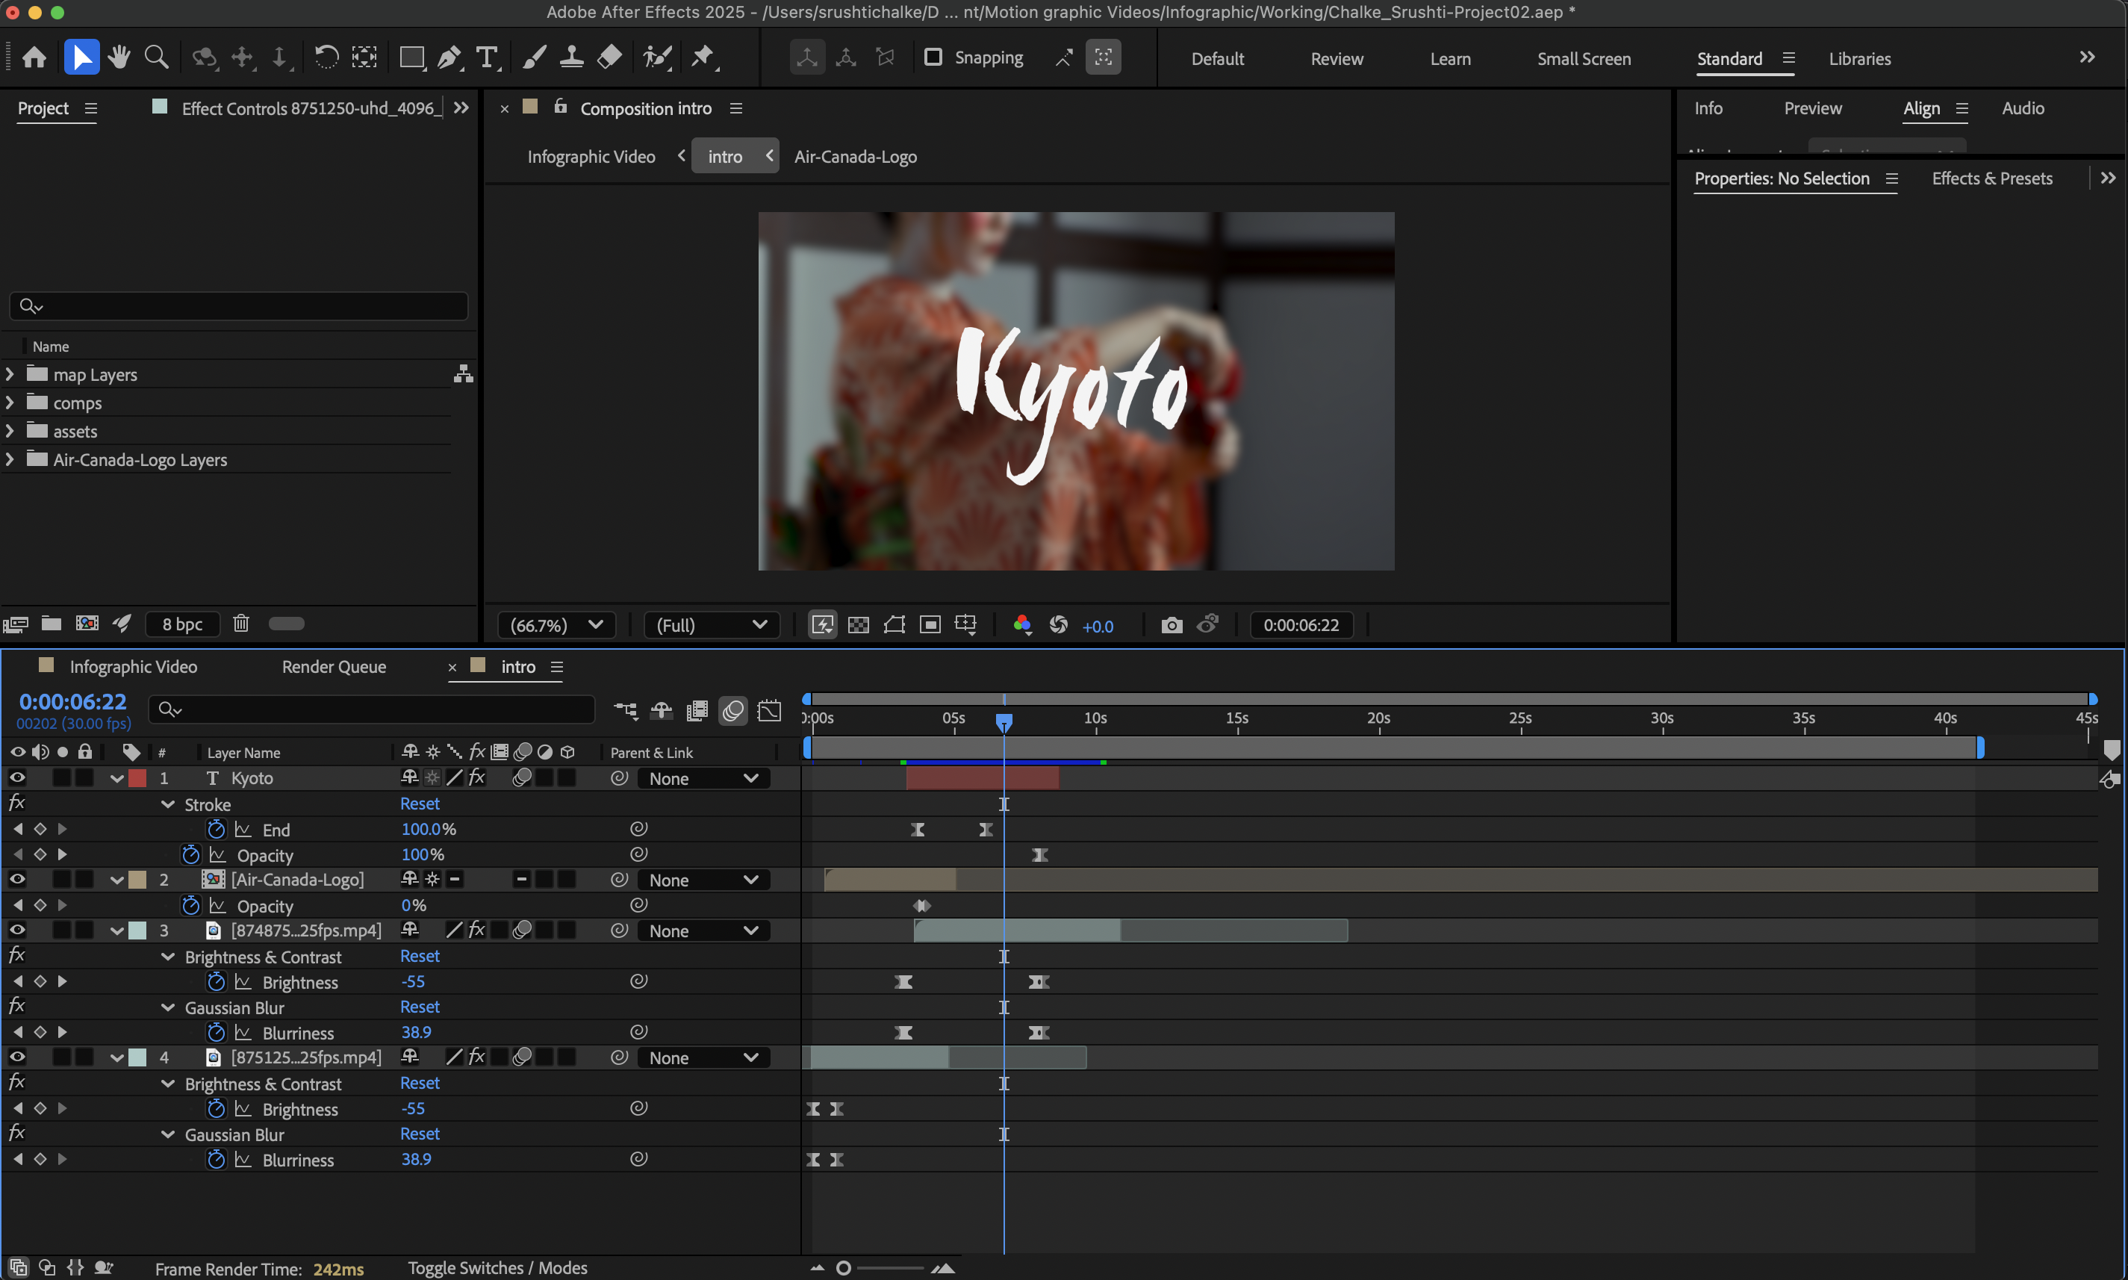Click the current time display field
Screen dimensions: 2128x1280
(72, 700)
